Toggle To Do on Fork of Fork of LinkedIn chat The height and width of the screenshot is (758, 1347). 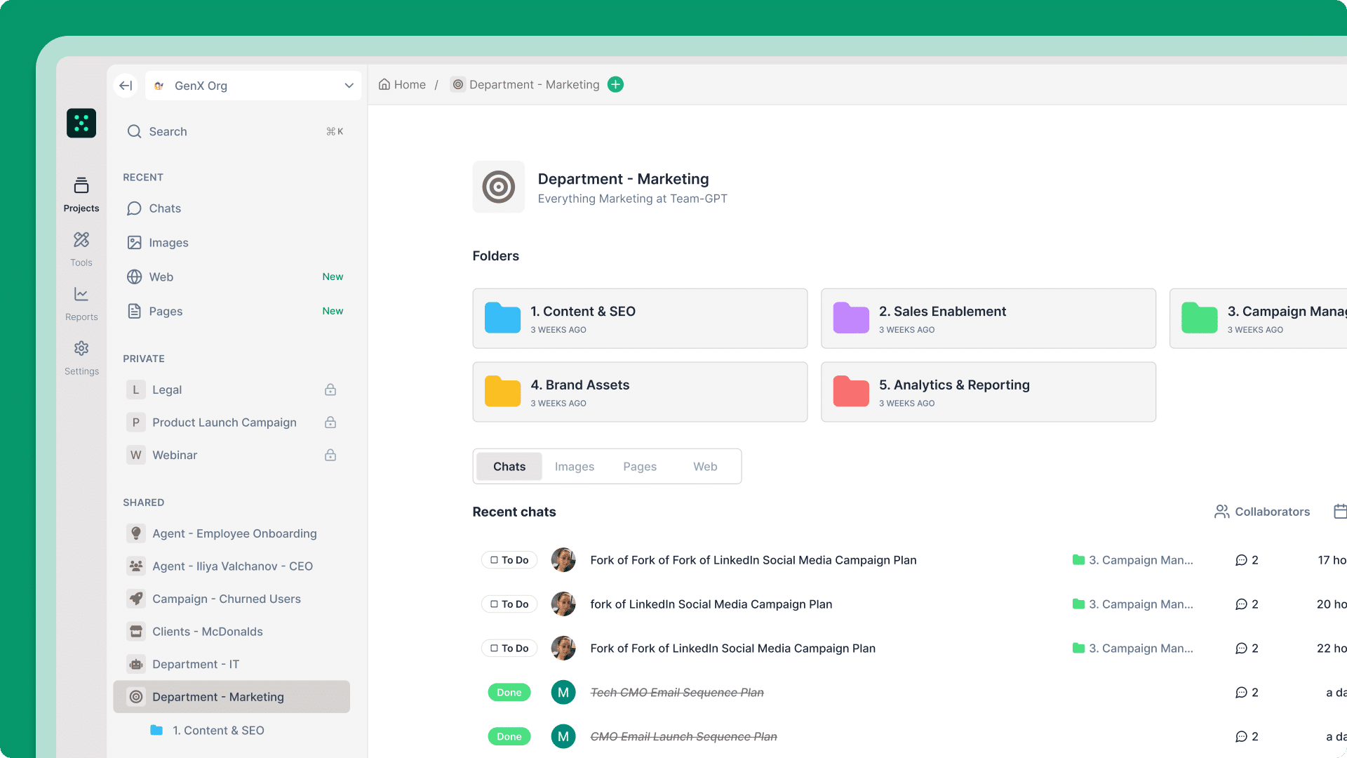point(509,649)
